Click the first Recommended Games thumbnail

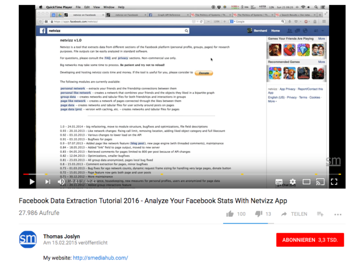coord(275,73)
